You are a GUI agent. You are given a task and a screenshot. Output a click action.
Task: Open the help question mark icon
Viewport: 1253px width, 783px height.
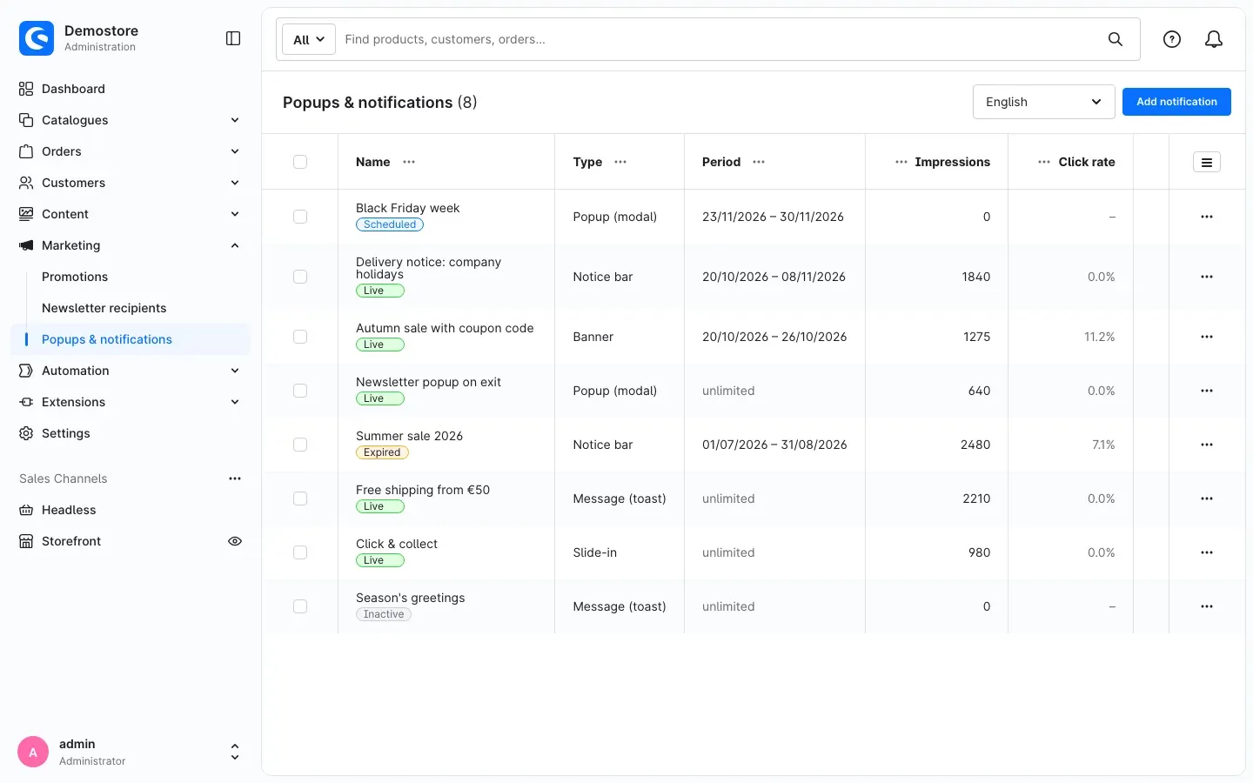1172,39
